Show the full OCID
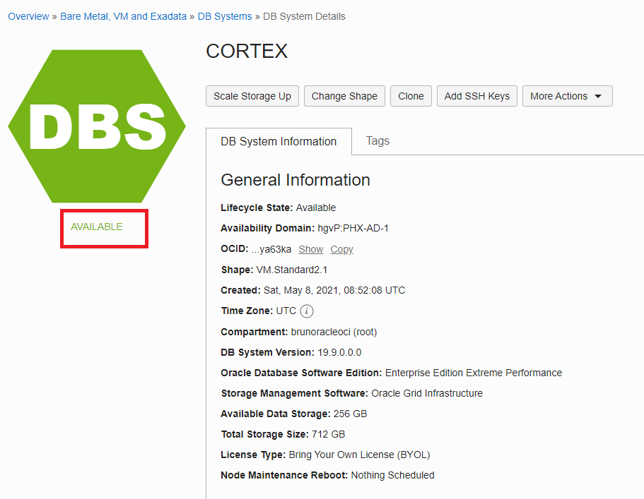 (311, 249)
